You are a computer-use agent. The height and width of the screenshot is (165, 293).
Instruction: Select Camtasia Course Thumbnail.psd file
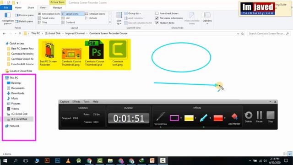click(x=94, y=53)
